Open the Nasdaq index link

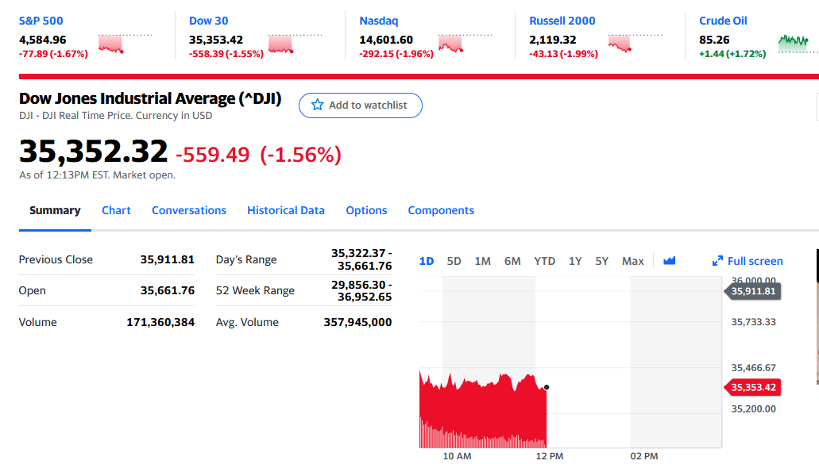click(379, 21)
